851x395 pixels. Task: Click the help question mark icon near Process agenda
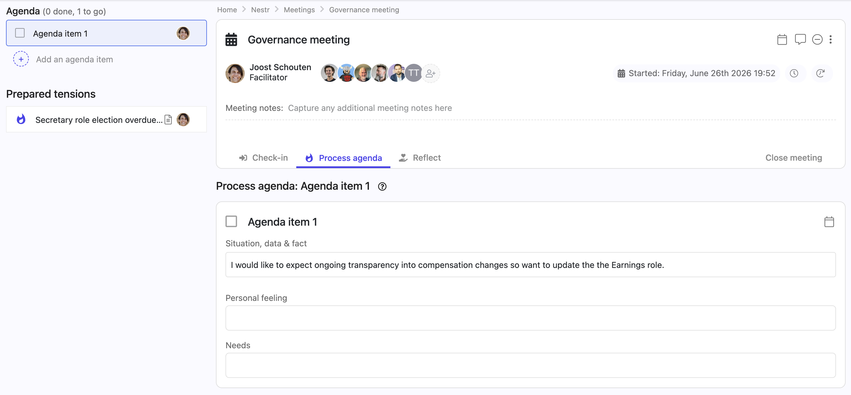click(382, 187)
